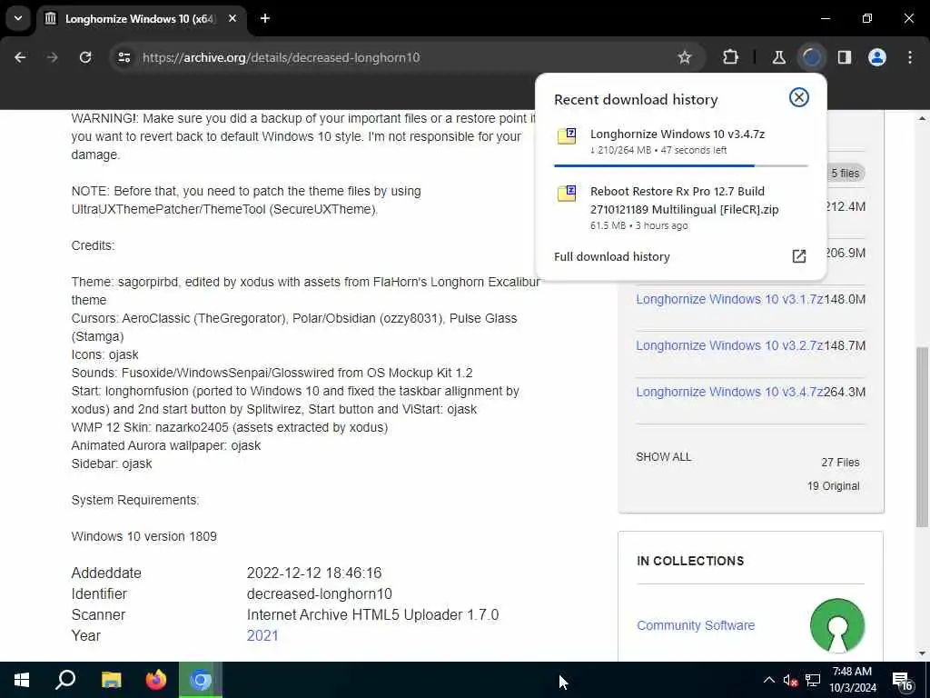Open the Extensions puzzle icon
The height and width of the screenshot is (698, 930).
click(x=731, y=57)
